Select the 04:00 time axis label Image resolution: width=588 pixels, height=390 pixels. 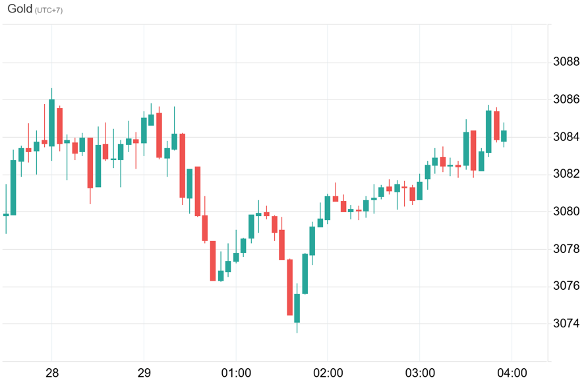pyautogui.click(x=512, y=374)
